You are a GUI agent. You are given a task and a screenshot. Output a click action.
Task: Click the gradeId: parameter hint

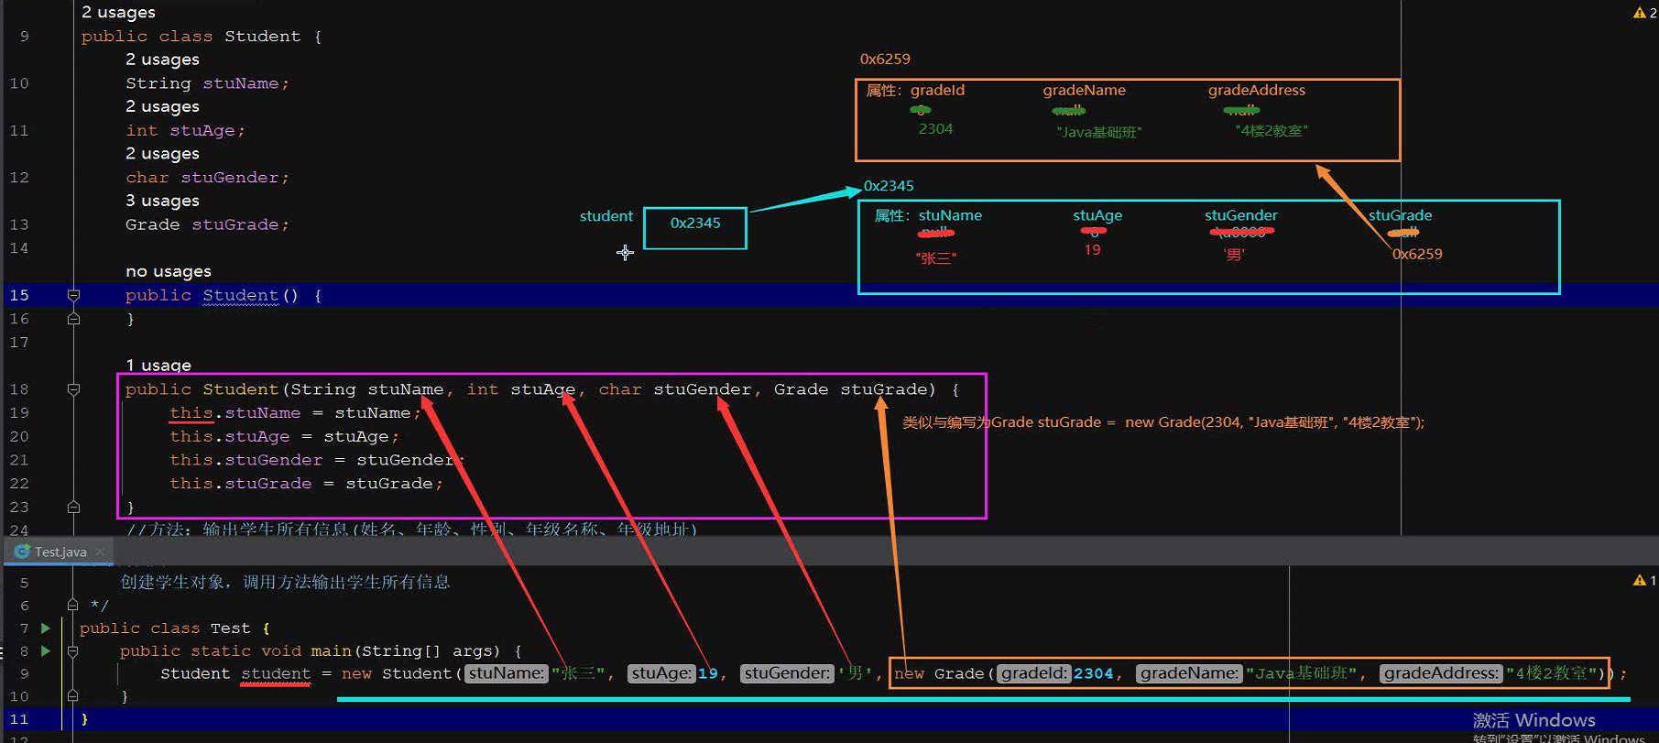pos(1033,673)
